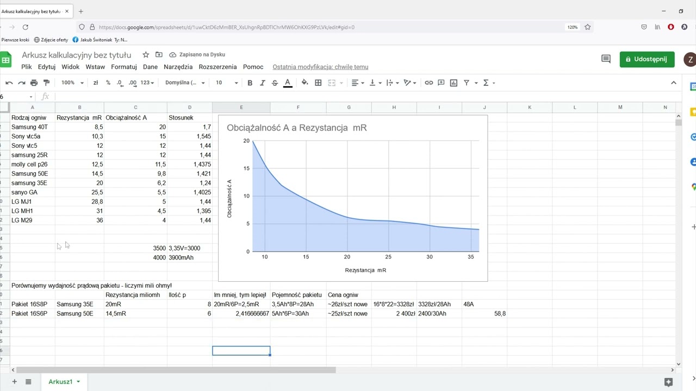Collapse the toolbar menus
Viewport: 696px width, 391px height.
674,83
